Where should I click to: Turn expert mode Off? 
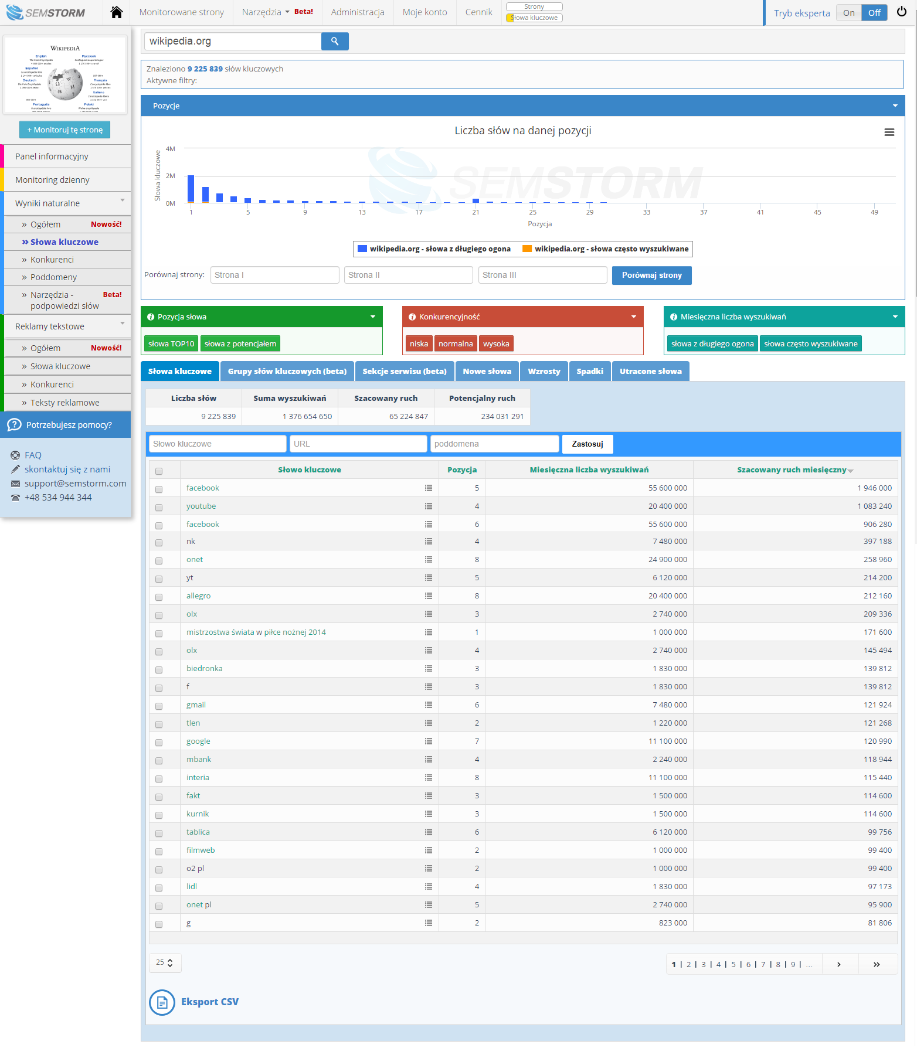874,13
